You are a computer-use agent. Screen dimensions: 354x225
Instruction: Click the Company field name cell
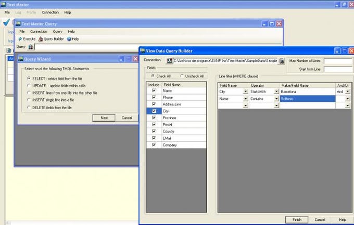[x=184, y=145]
